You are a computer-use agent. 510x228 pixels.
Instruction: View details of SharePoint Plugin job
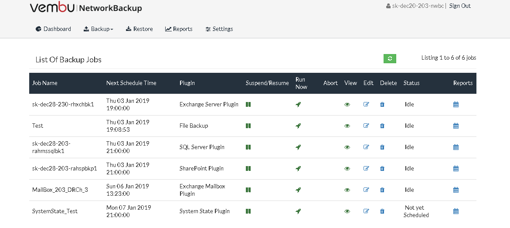point(347,168)
